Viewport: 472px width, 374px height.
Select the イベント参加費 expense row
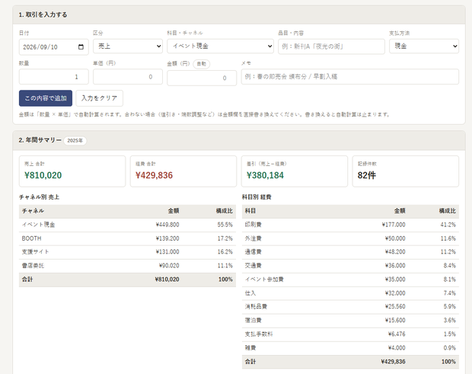tap(350, 280)
